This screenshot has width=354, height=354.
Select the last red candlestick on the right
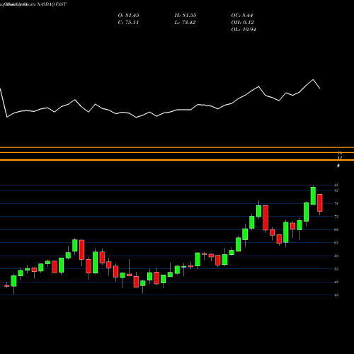pos(320,203)
